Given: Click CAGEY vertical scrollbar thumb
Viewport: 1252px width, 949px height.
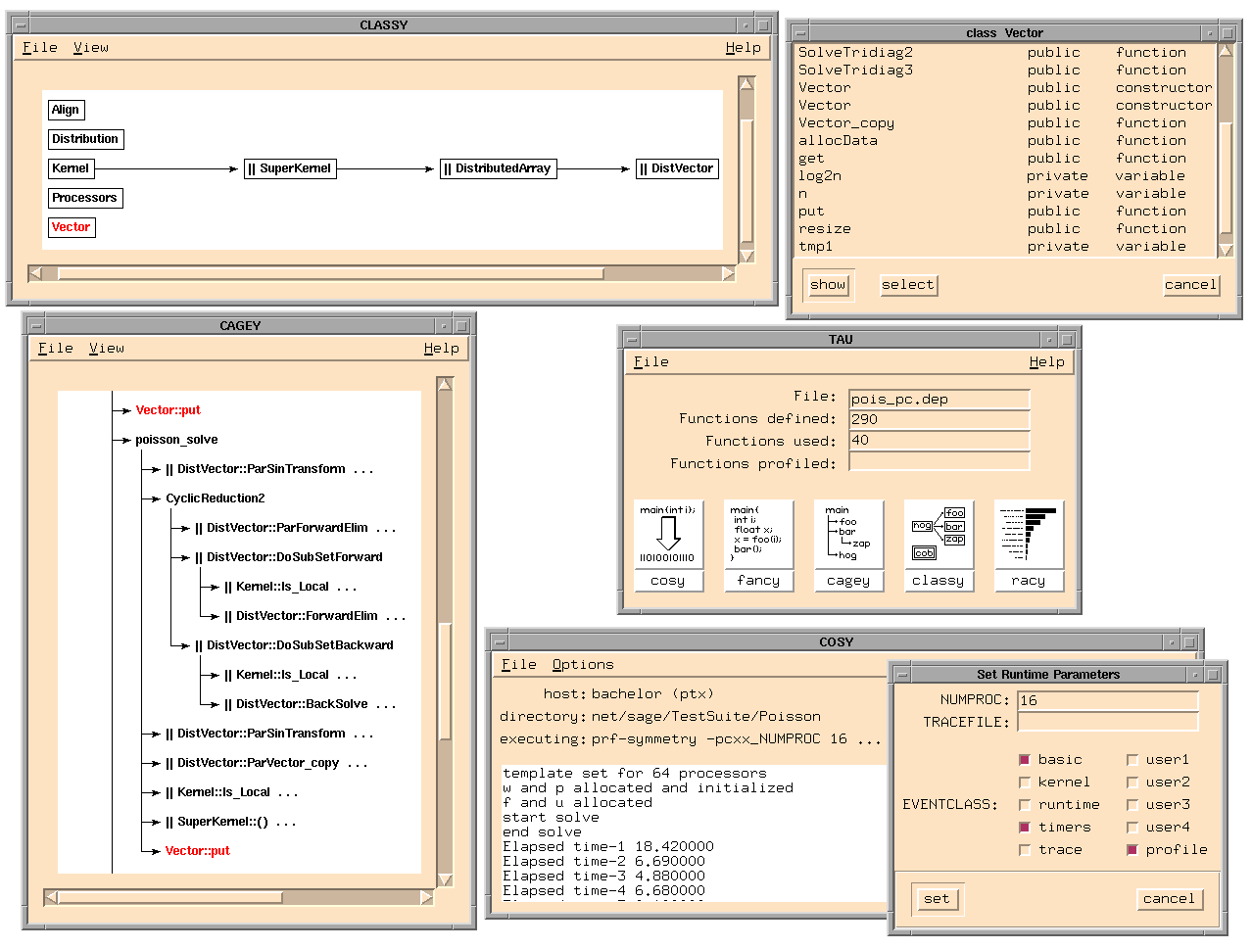Looking at the screenshot, I should coord(444,682).
